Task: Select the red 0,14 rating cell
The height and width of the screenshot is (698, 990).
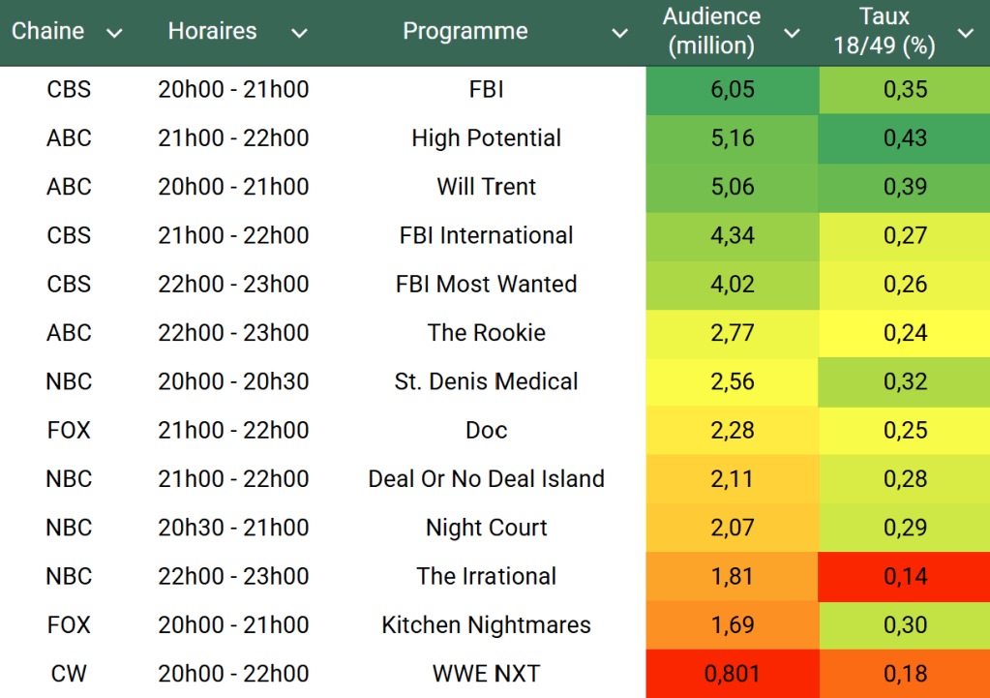Action: coord(904,576)
